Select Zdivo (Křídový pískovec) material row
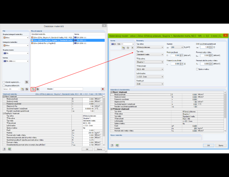This screenshot has height=177, width=229. 68,40
